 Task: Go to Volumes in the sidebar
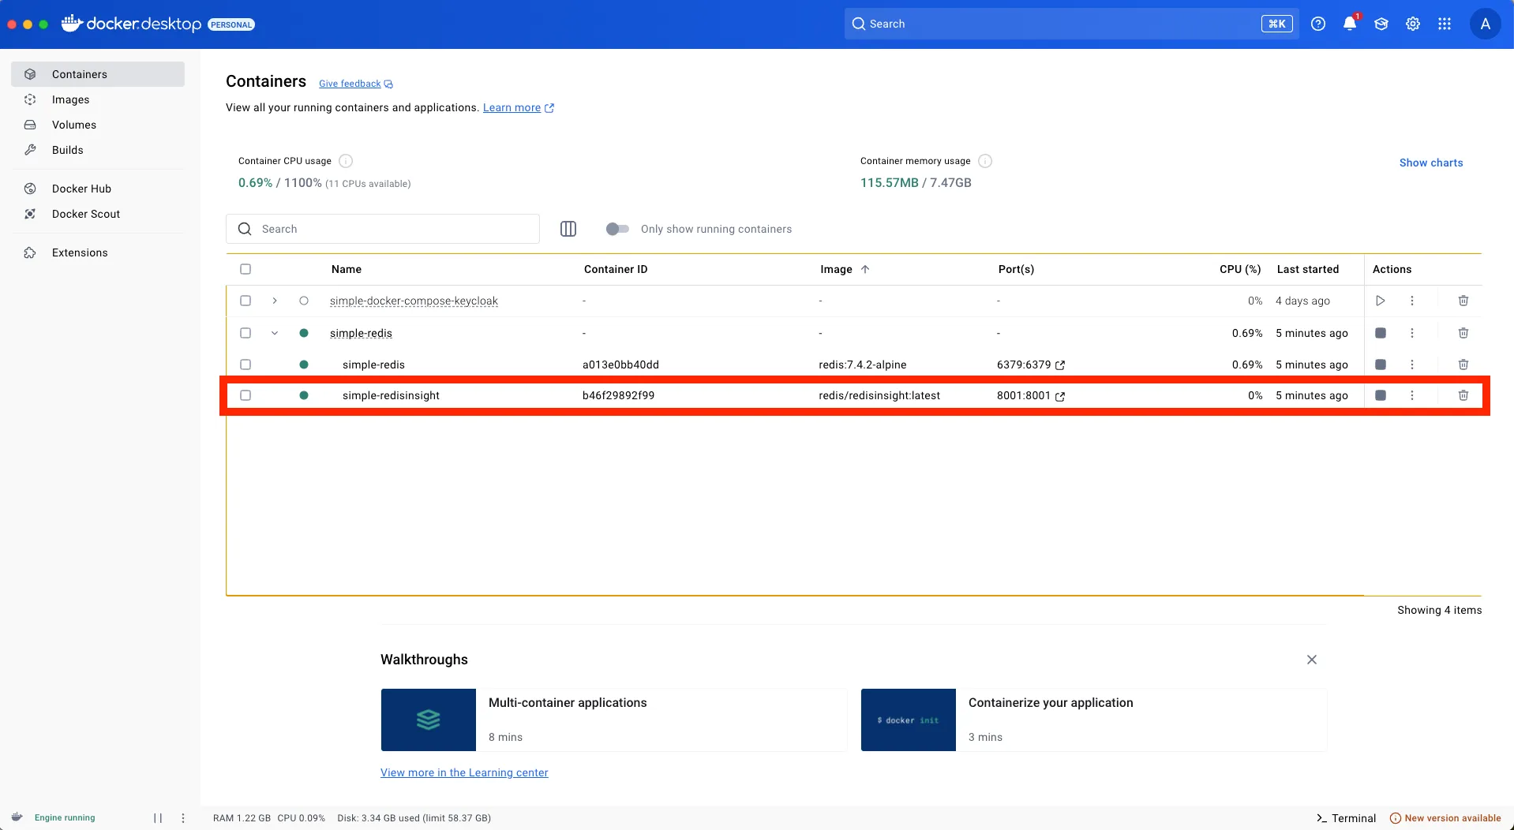pos(98,125)
